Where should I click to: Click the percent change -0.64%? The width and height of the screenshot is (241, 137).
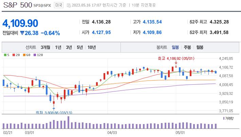(x=50, y=33)
